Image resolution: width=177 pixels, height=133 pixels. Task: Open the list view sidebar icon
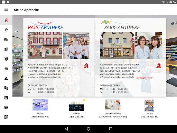click(x=6, y=98)
